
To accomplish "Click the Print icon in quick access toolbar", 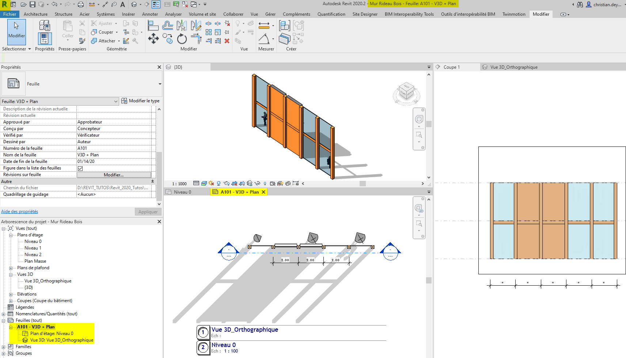I will tap(81, 4).
